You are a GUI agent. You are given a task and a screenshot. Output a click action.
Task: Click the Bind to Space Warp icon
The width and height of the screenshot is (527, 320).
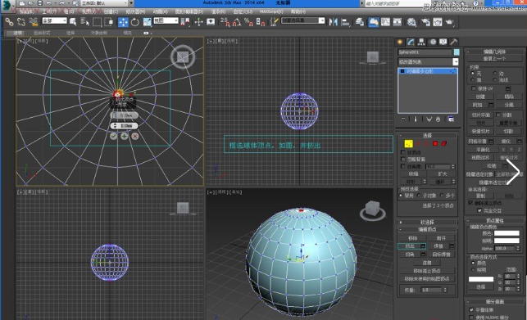coord(34,22)
